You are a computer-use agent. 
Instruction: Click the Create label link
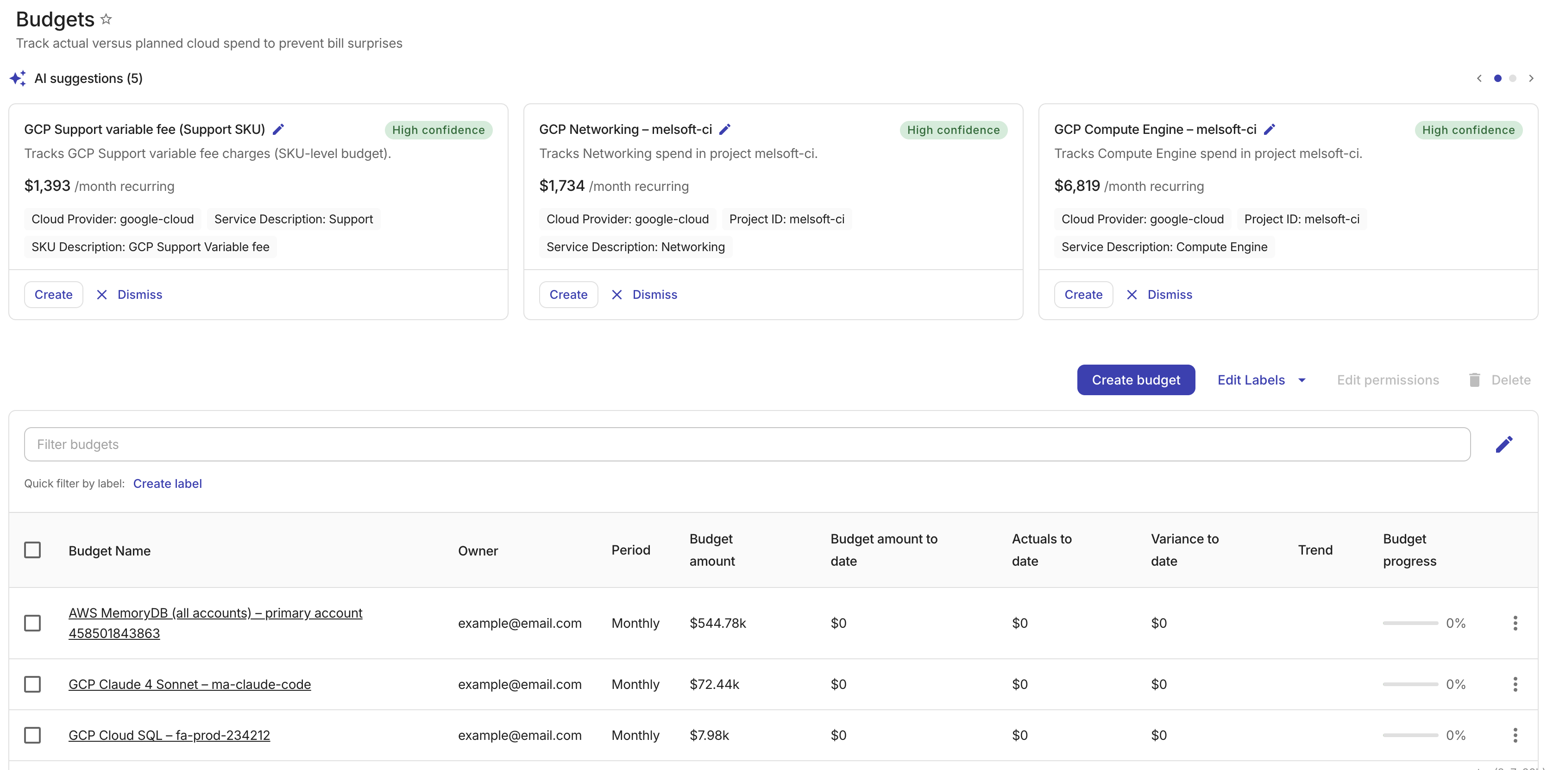tap(168, 484)
